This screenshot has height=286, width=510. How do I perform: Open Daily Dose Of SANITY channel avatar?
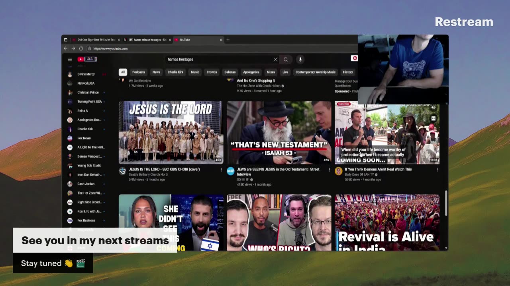pyautogui.click(x=339, y=171)
